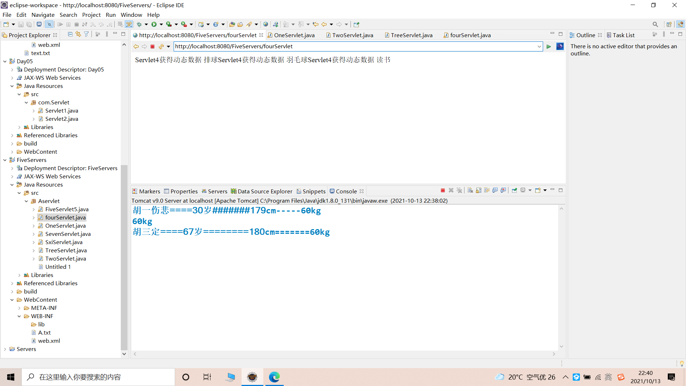
Task: Toggle Scroll Lock in the console
Action: tap(478, 190)
